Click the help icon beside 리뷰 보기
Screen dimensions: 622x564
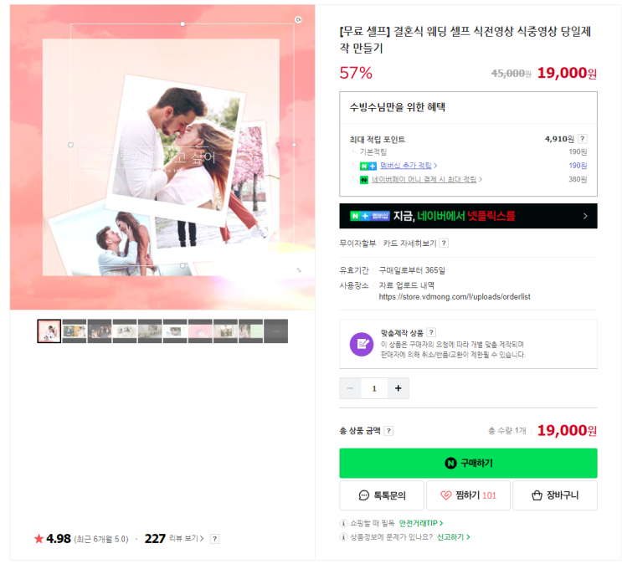pyautogui.click(x=214, y=539)
